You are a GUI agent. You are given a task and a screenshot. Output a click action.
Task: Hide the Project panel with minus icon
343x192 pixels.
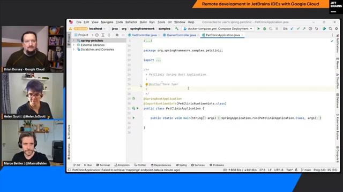coord(123,35)
